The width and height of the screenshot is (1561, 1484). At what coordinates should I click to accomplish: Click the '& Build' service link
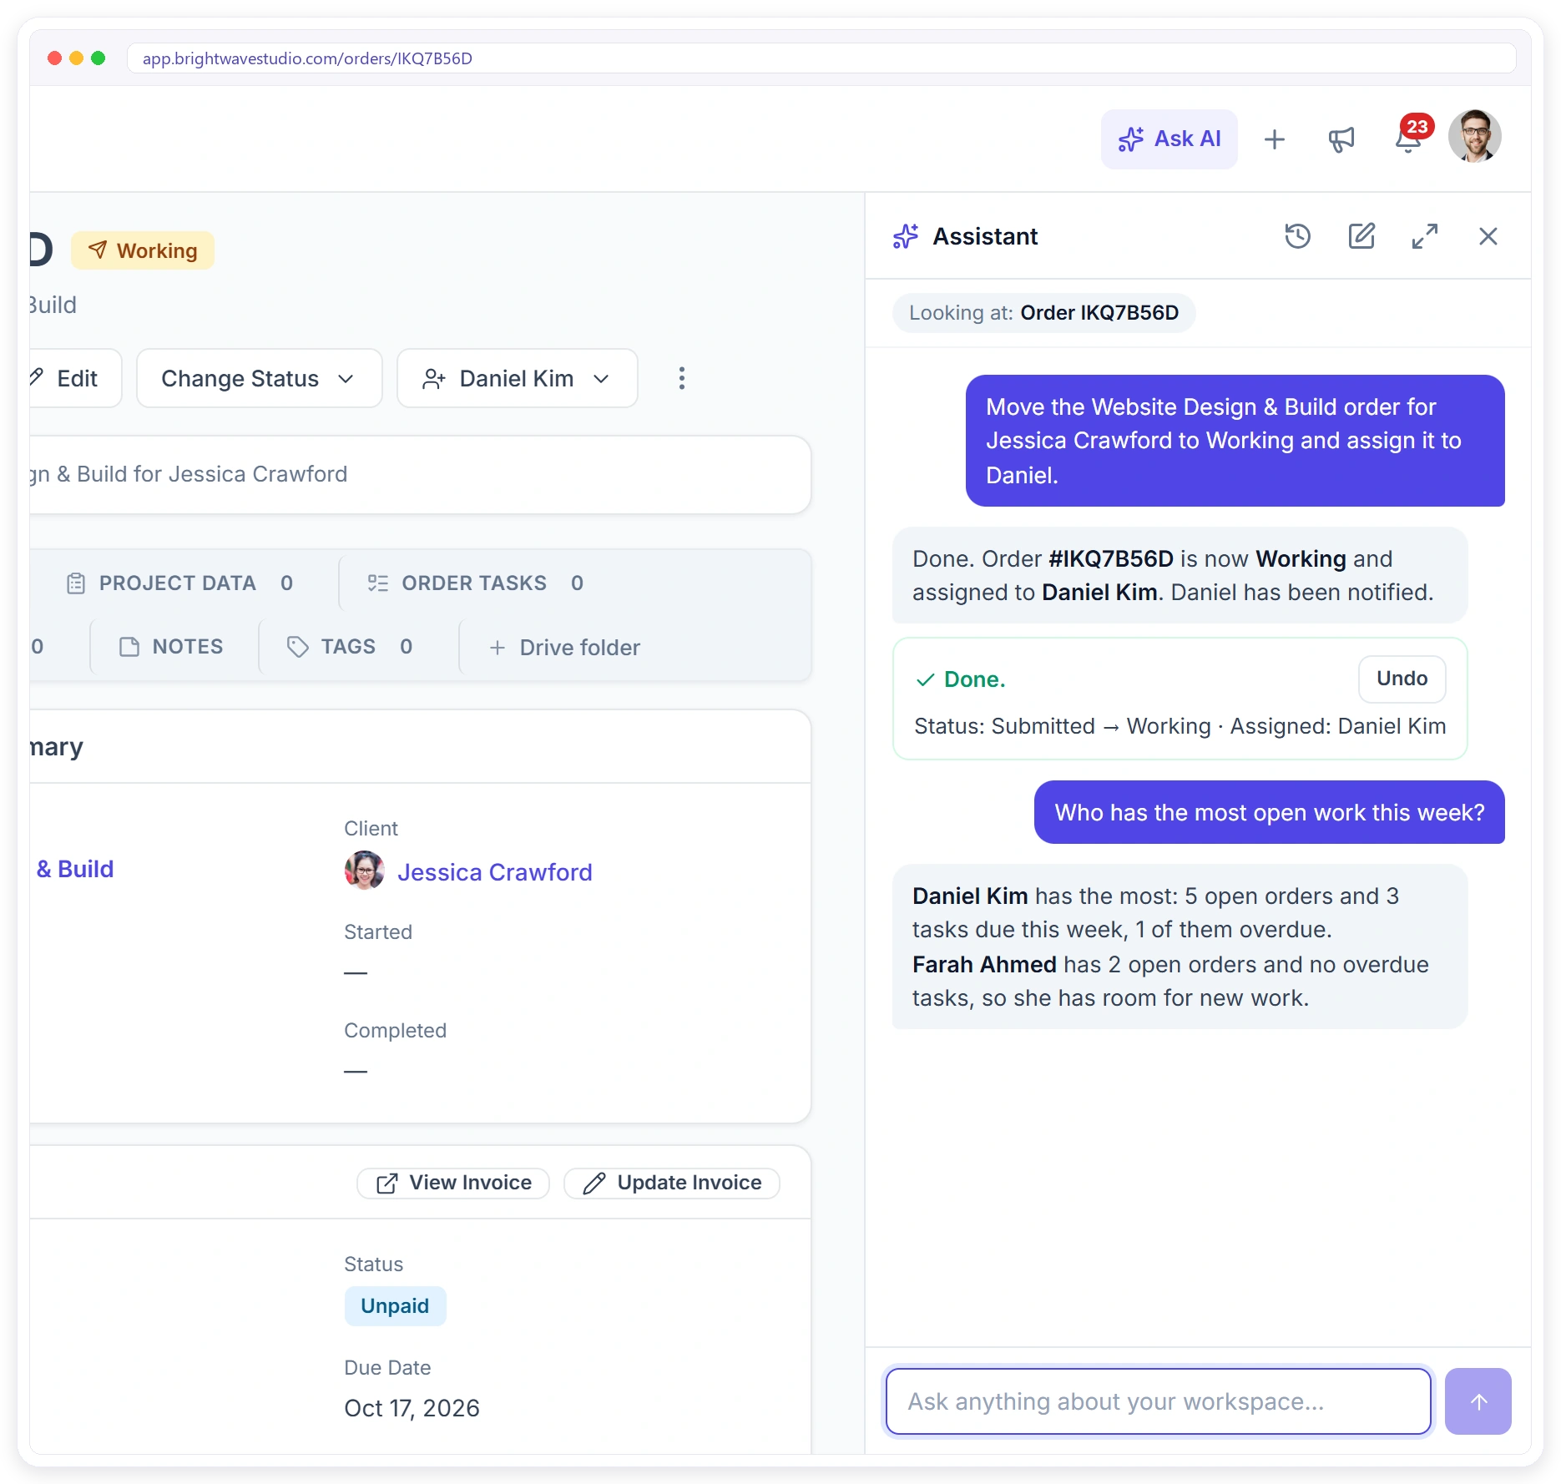[x=75, y=869]
